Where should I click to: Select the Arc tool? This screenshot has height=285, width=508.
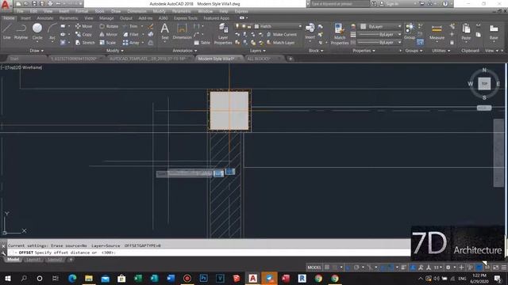coord(52,32)
